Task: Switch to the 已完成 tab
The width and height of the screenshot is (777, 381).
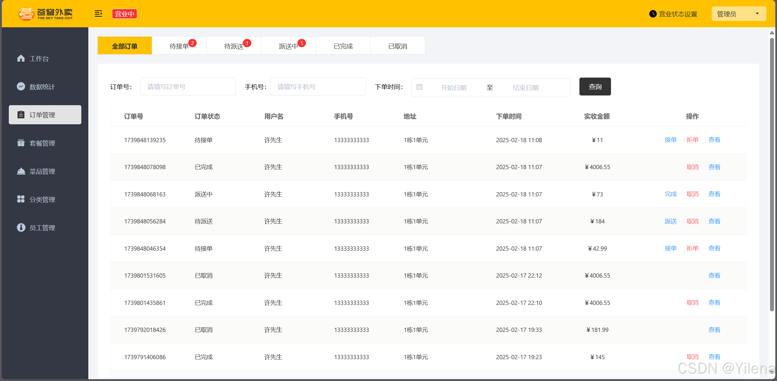Action: point(343,46)
